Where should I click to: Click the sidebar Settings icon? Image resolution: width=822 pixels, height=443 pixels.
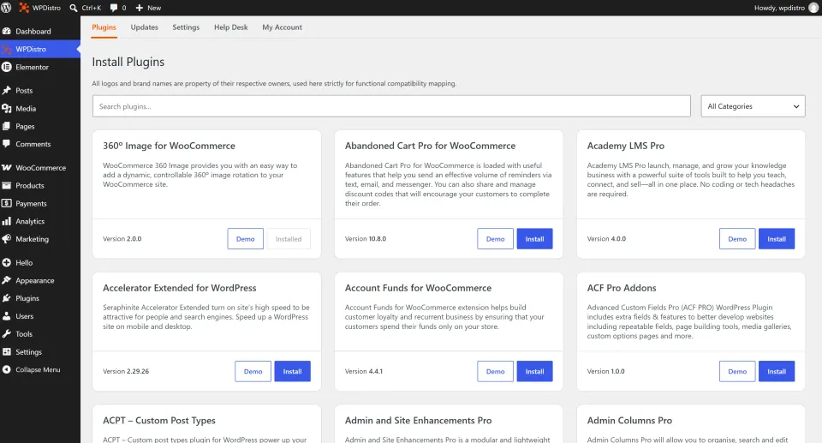[7, 351]
